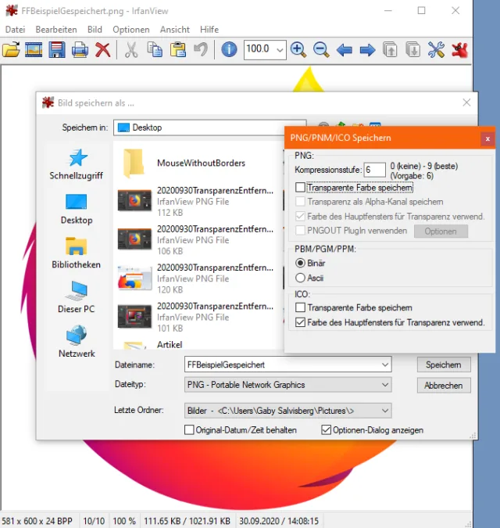The width and height of the screenshot is (500, 528).
Task: Select the 106 KB PNG file thumbnail
Action: (x=134, y=239)
